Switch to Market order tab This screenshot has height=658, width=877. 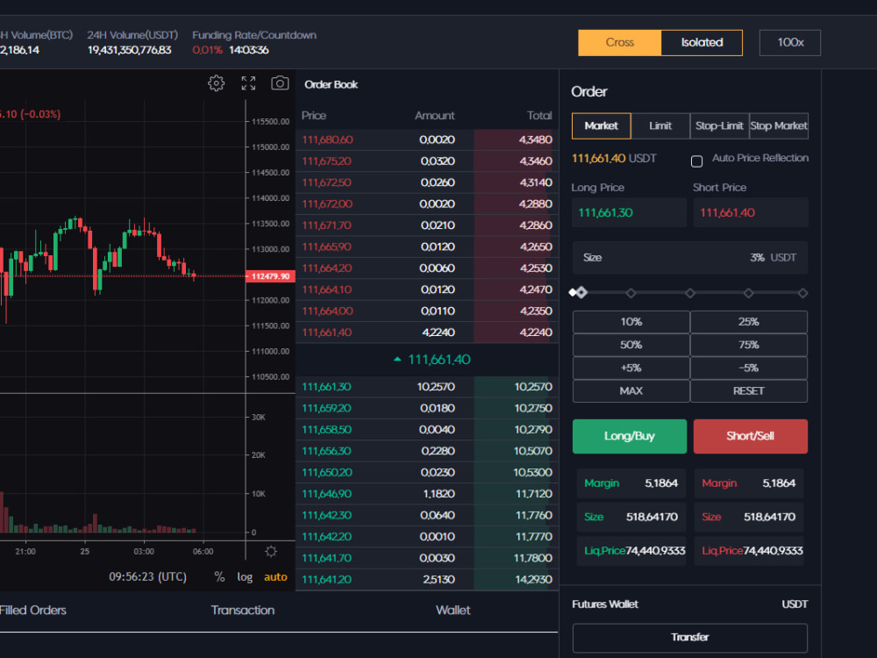[602, 125]
